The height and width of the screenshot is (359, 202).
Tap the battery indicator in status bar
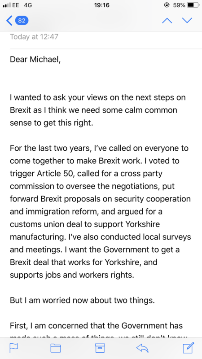[x=193, y=5]
